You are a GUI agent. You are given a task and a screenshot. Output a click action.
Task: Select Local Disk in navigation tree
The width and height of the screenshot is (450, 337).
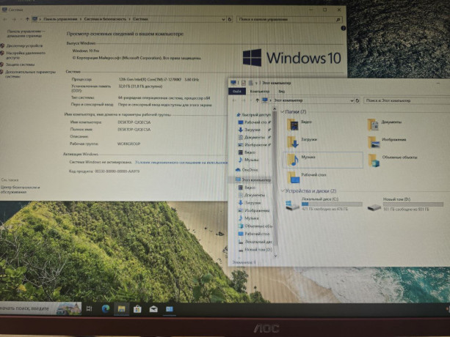[x=255, y=242]
